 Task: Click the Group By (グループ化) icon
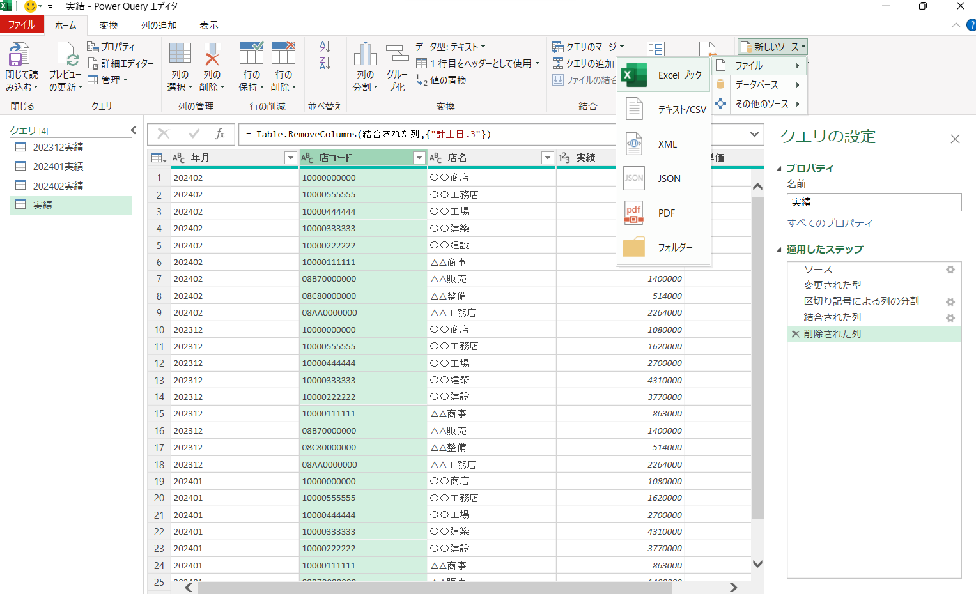(x=397, y=54)
